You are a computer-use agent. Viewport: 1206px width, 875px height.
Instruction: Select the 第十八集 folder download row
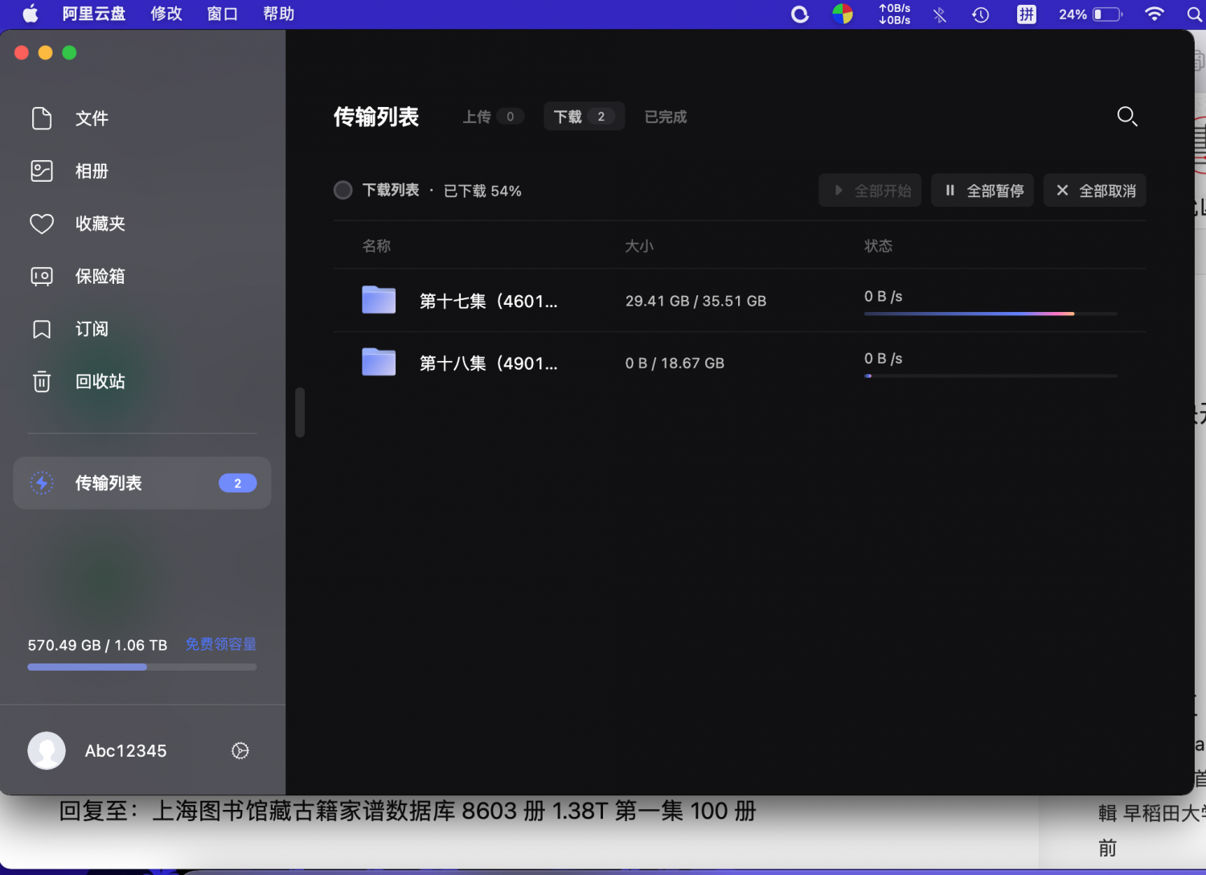488,364
